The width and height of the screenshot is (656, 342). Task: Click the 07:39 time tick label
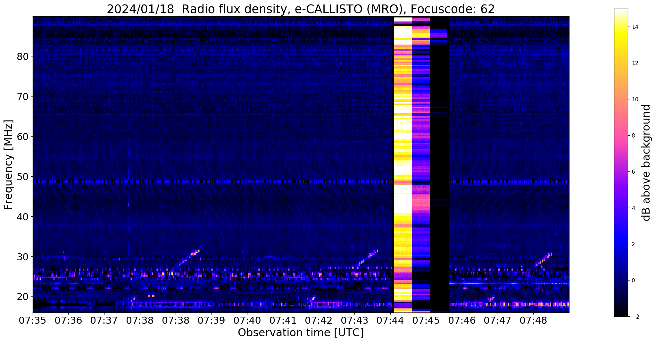pos(212,320)
